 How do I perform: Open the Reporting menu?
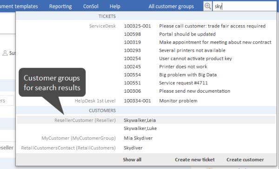(x=60, y=7)
